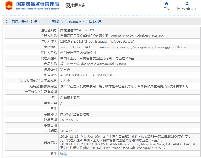Viewport: 201px width, 158px height.
Task: Click the 批准日期 label
Action: pos(50,120)
